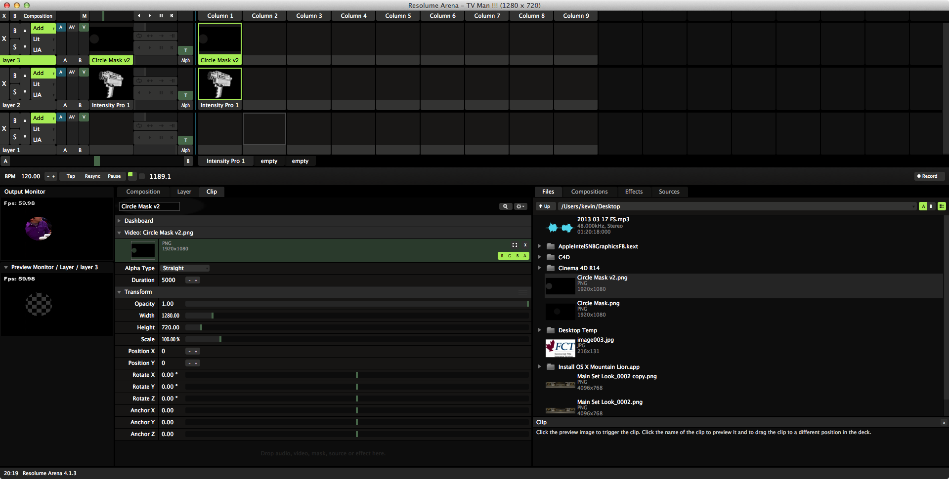Toggle the Solo button on layer 2
Viewport: 949px width, 479px height.
[x=15, y=92]
